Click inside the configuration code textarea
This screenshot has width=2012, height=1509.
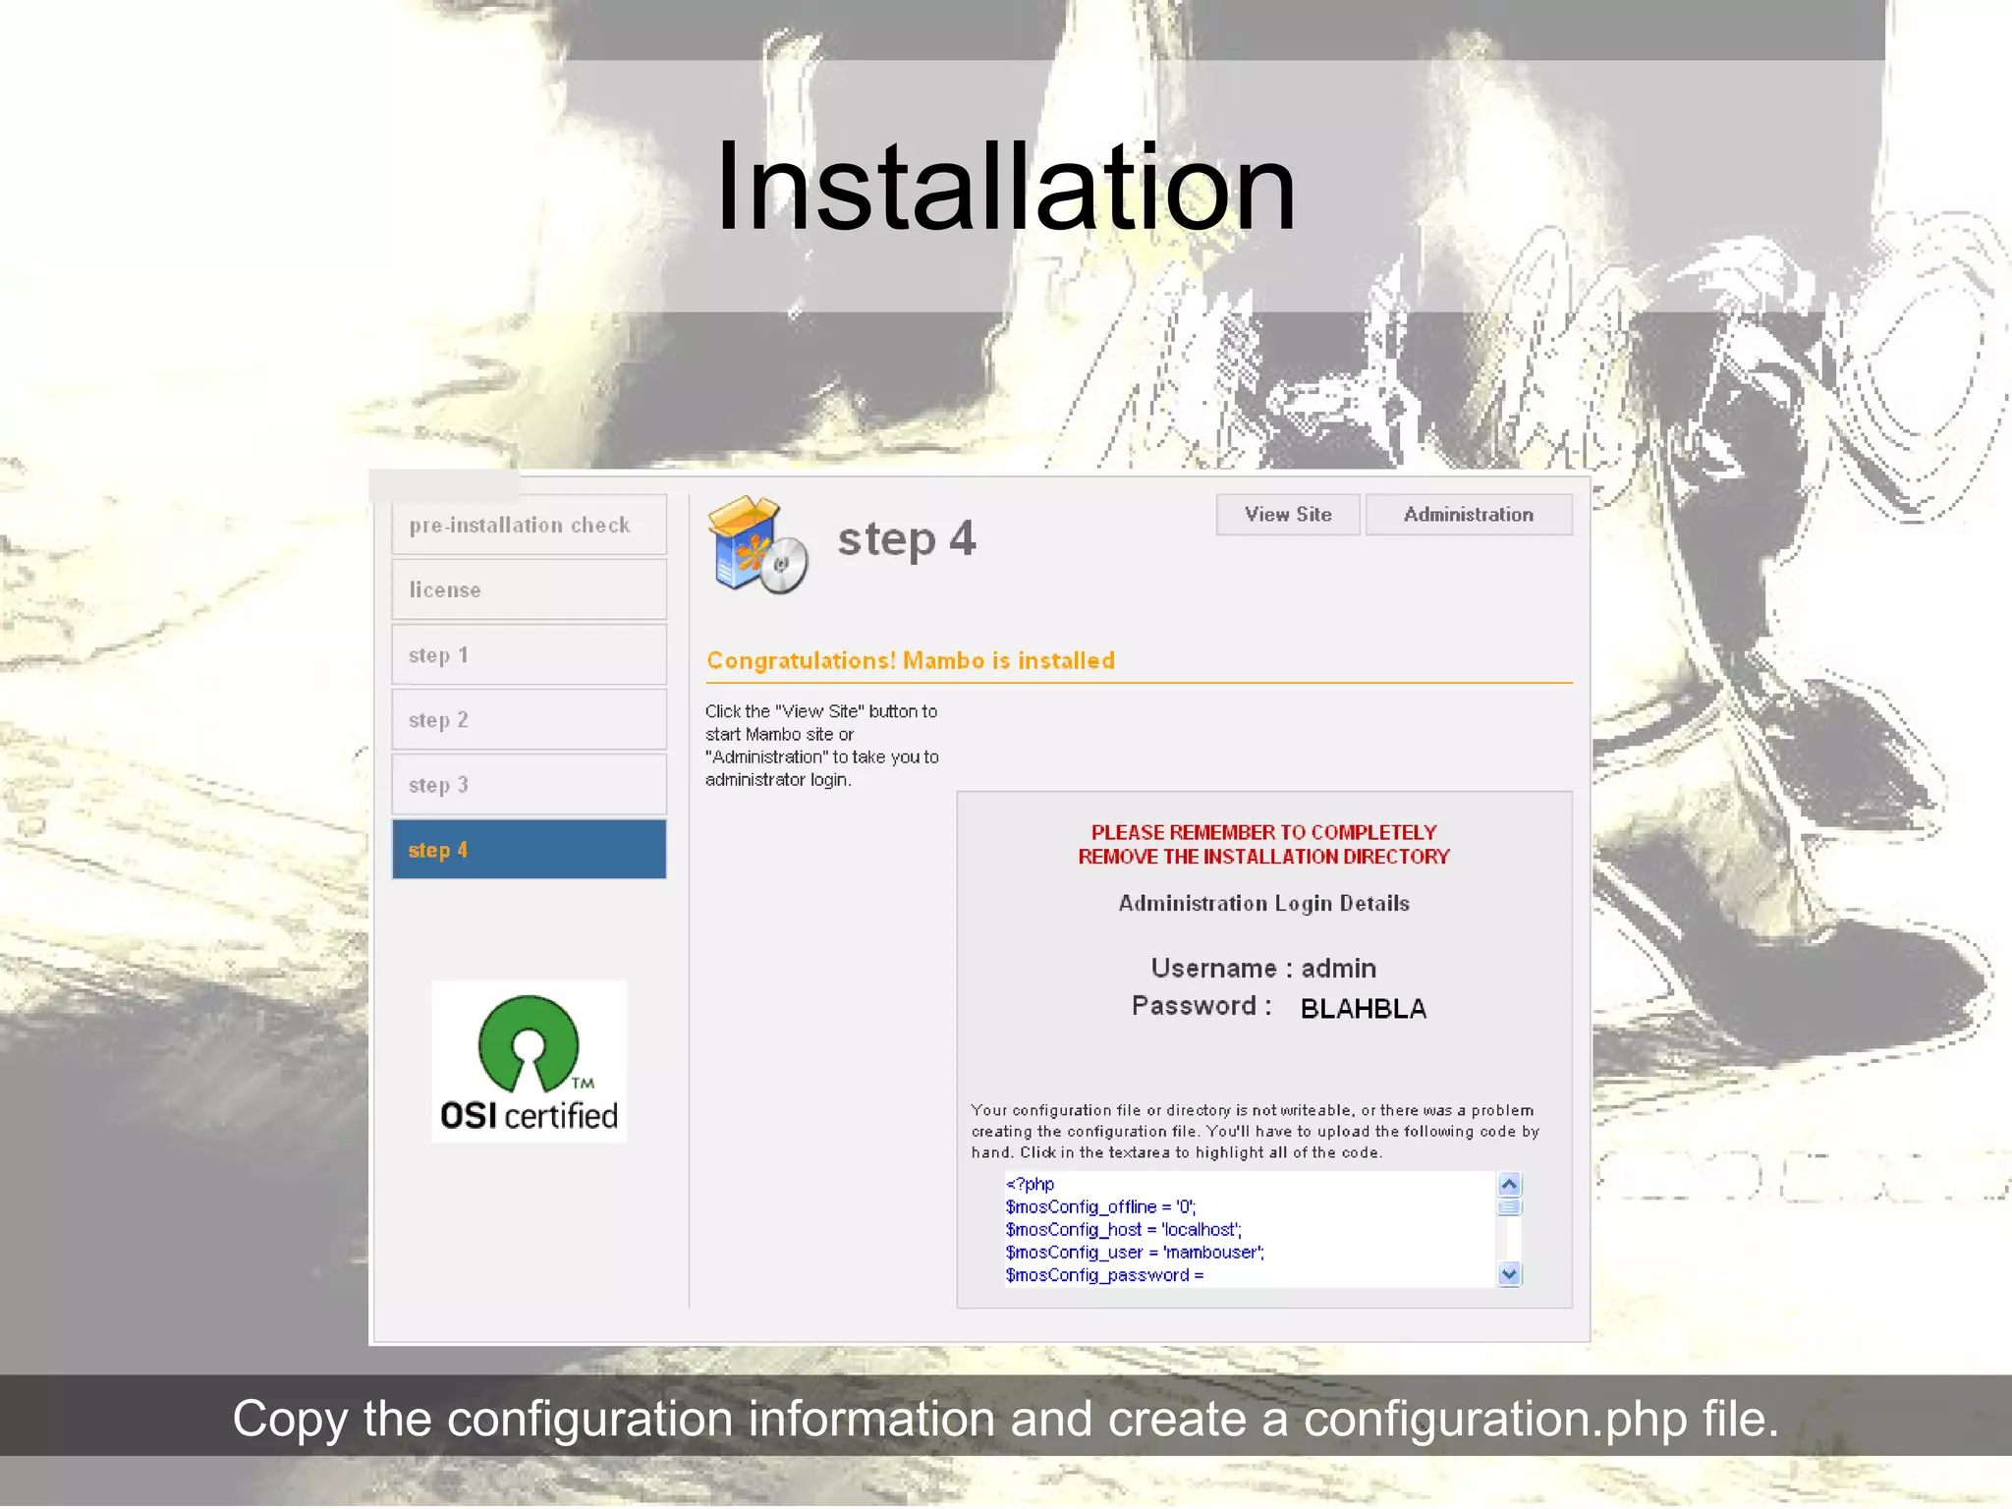coord(1262,1230)
